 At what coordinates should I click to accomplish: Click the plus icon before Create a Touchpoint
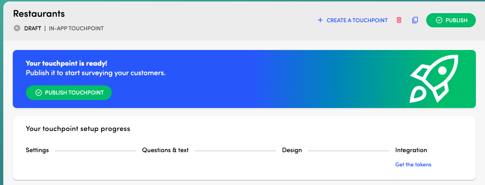[x=320, y=20]
